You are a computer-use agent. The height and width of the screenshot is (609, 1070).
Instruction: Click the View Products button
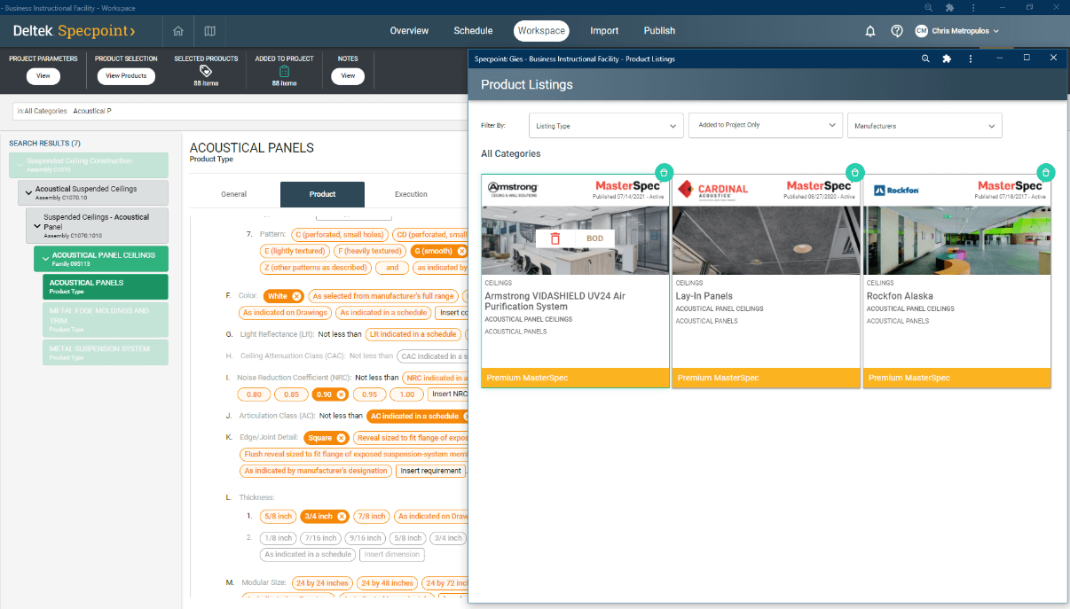(126, 76)
